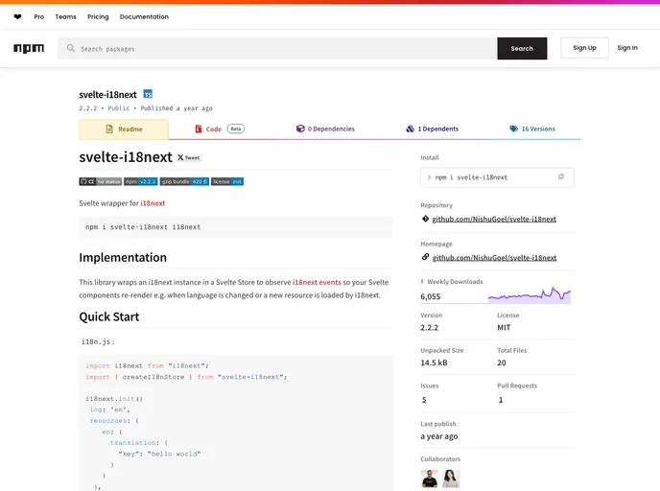The image size is (660, 491).
Task: Open the i18next link in description
Action: [x=153, y=203]
